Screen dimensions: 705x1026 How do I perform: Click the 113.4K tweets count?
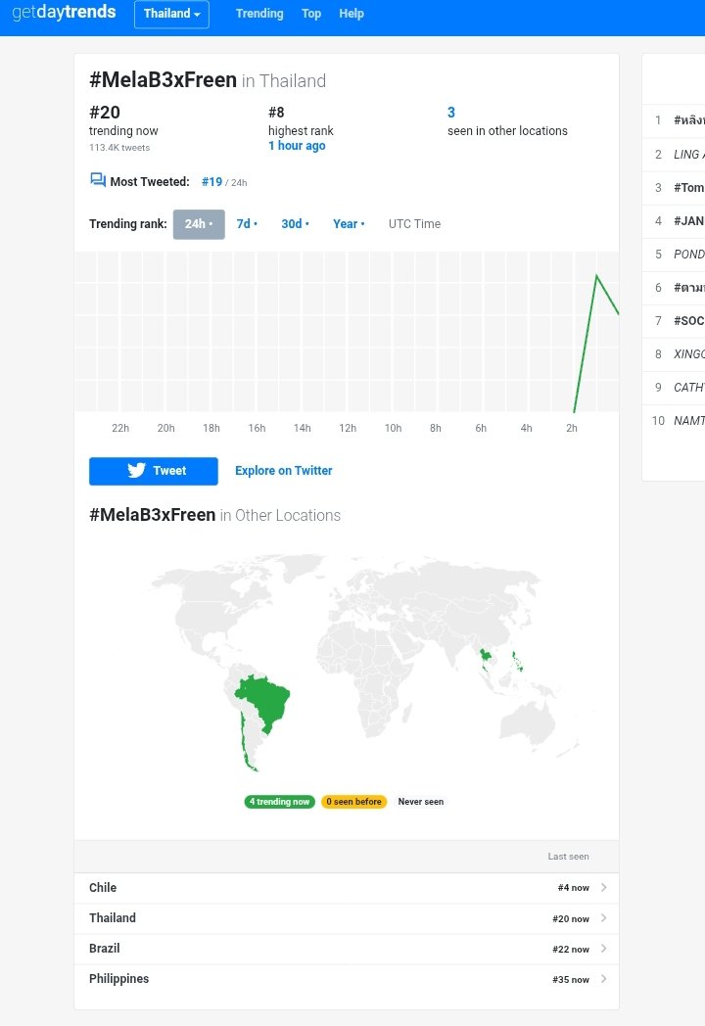pyautogui.click(x=119, y=148)
